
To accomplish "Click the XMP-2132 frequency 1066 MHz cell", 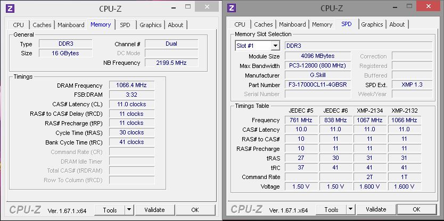I will coord(405,120).
